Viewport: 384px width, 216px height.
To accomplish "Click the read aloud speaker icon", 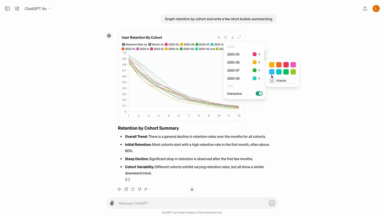I will pos(119,189).
